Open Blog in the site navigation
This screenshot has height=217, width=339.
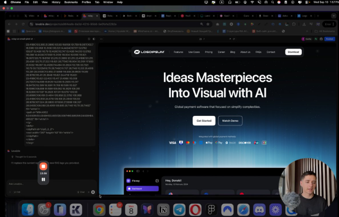[x=232, y=52]
